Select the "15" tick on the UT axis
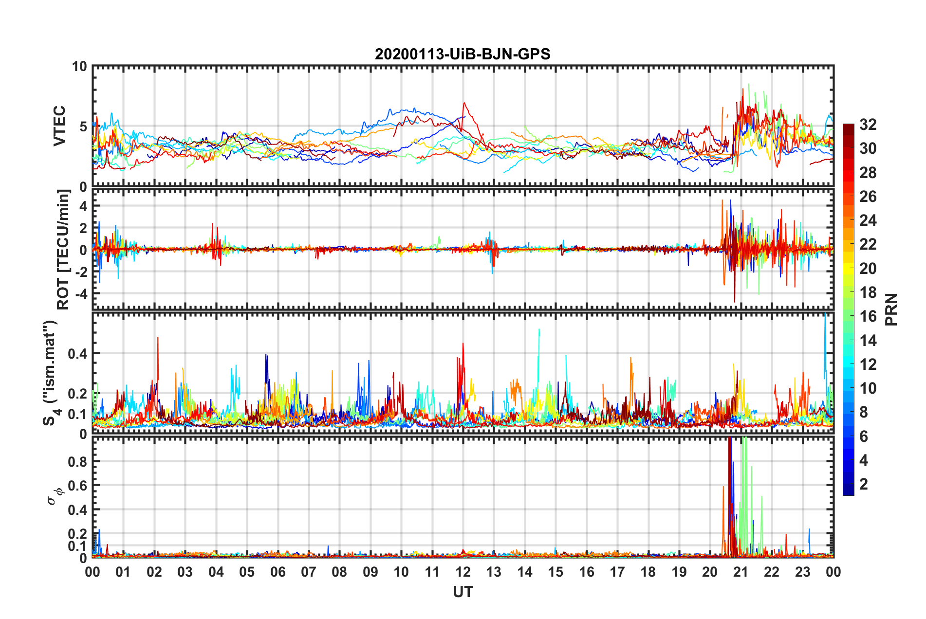 [556, 572]
